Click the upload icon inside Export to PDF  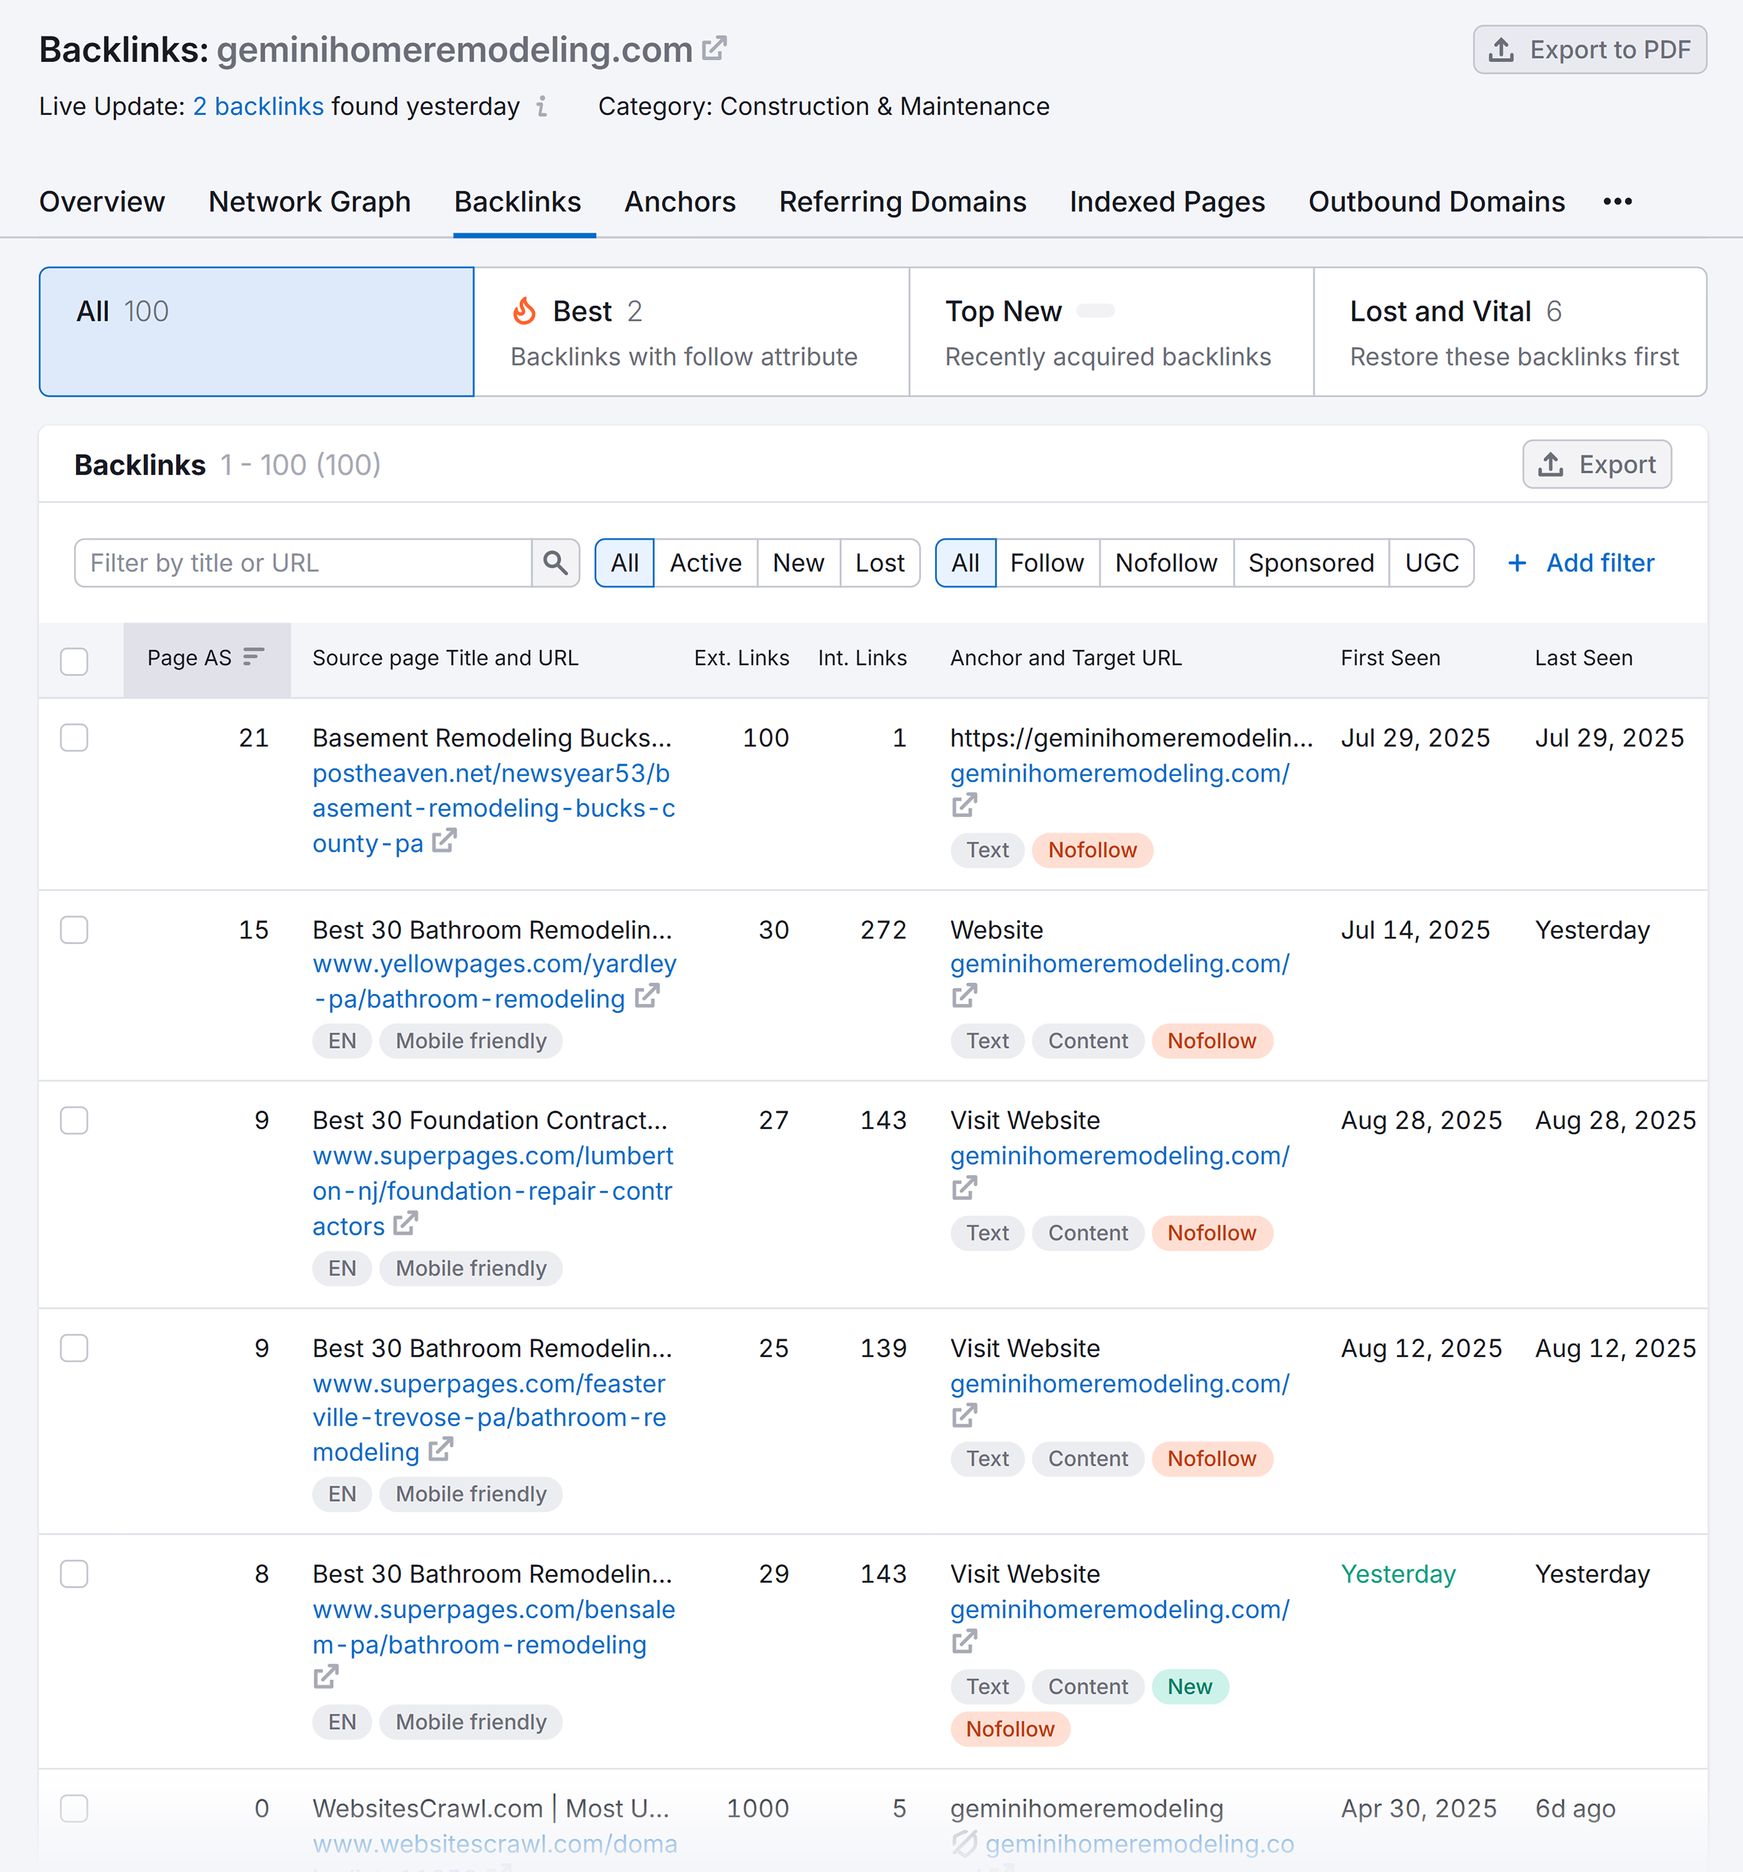1502,49
